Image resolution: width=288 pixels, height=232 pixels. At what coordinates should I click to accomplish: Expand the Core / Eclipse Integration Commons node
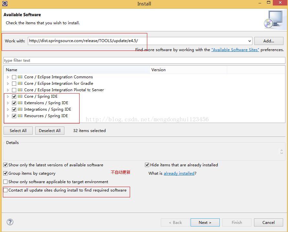click(x=8, y=77)
